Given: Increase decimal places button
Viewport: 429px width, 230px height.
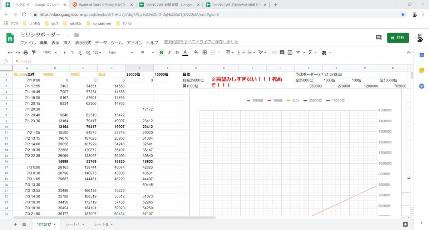Looking at the screenshot, I should [88, 52].
